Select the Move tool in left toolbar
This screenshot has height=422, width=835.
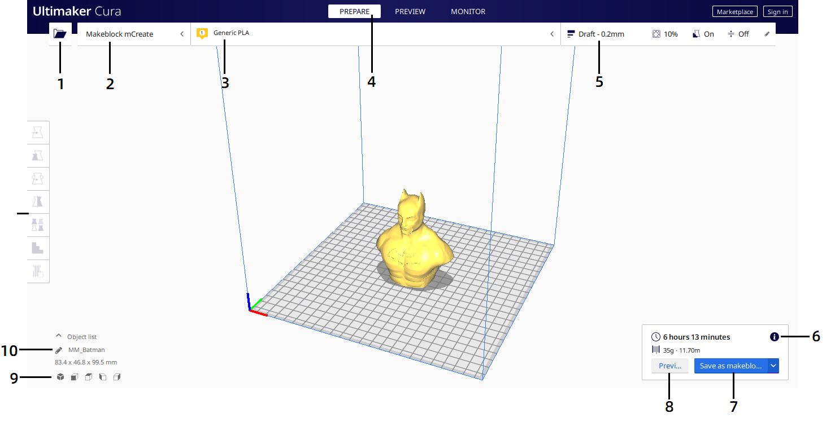point(38,133)
